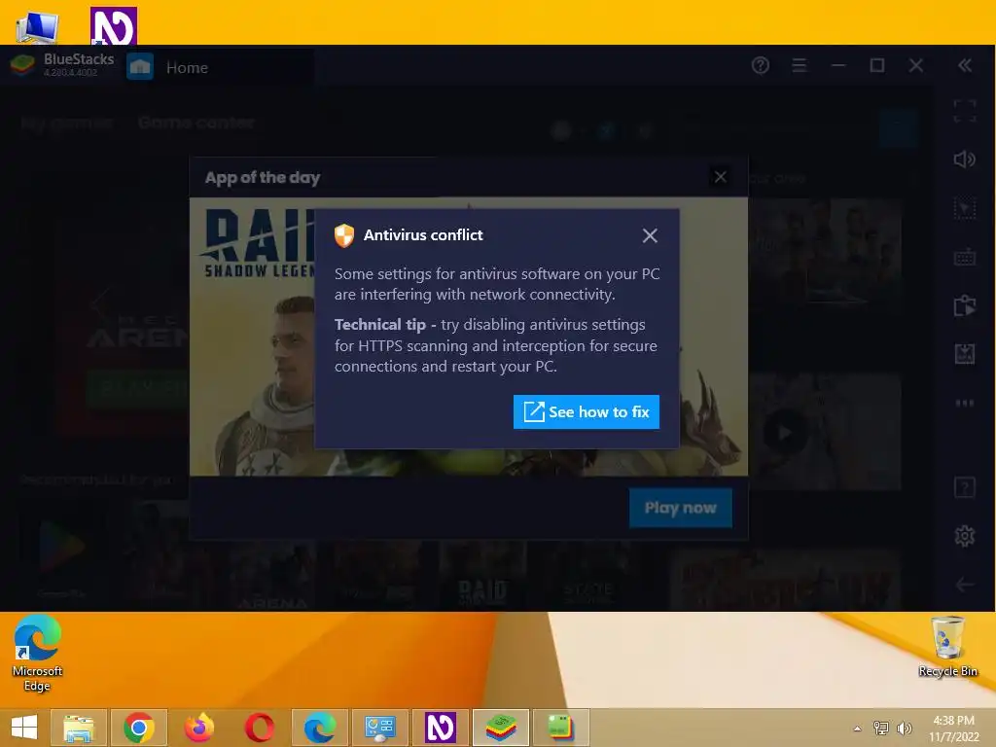
Task: Click the green stacked app icon in taskbar
Action: coord(561,728)
